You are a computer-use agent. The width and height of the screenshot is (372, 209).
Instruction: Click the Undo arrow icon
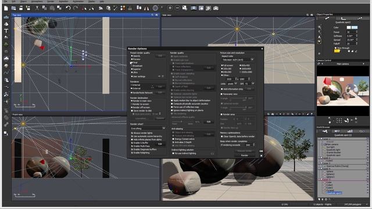click(x=68, y=8)
